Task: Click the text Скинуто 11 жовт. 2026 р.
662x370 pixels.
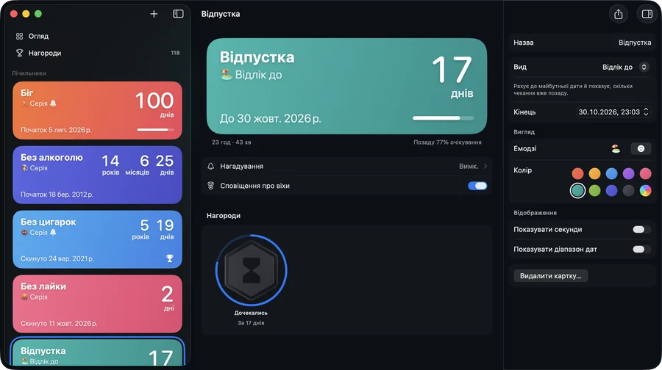Action: (x=59, y=323)
